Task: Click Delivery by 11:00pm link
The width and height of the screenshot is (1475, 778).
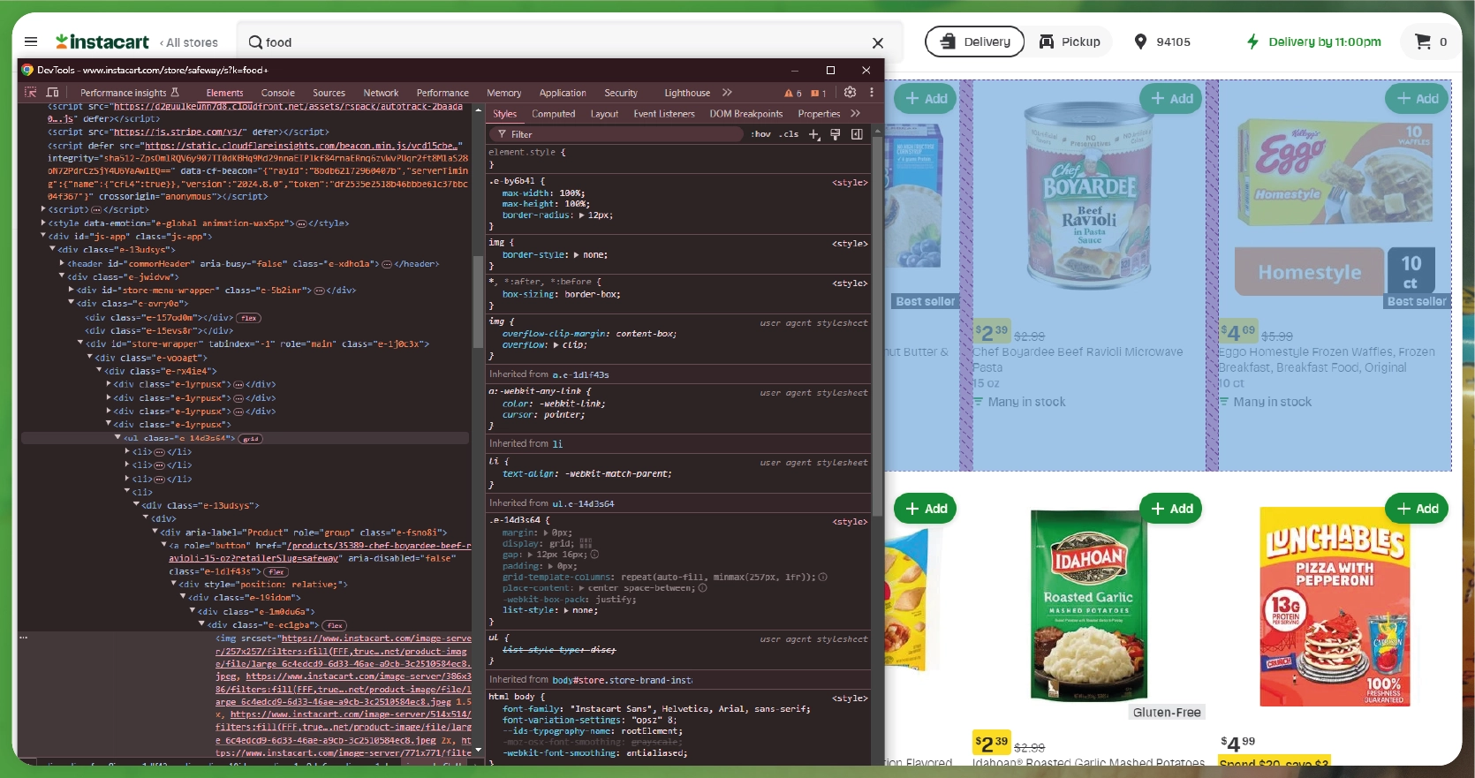Action: click(x=1313, y=42)
